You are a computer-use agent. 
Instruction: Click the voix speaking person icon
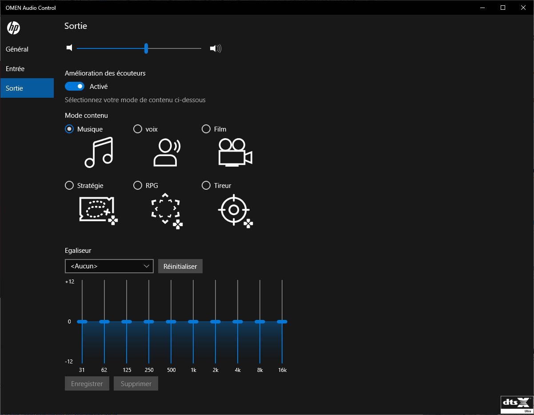(167, 152)
